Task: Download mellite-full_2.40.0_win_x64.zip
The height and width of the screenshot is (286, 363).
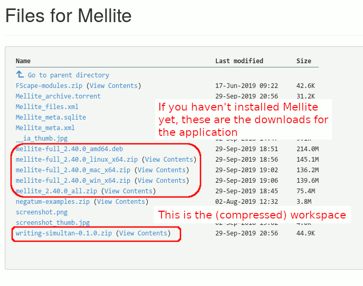Action: click(73, 181)
